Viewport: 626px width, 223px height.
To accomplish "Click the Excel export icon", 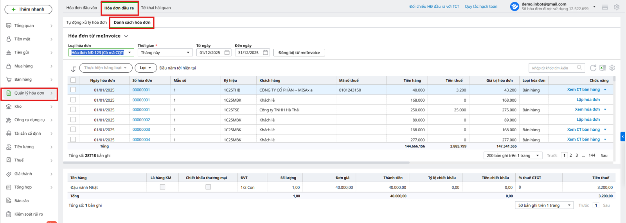I will pos(603,68).
